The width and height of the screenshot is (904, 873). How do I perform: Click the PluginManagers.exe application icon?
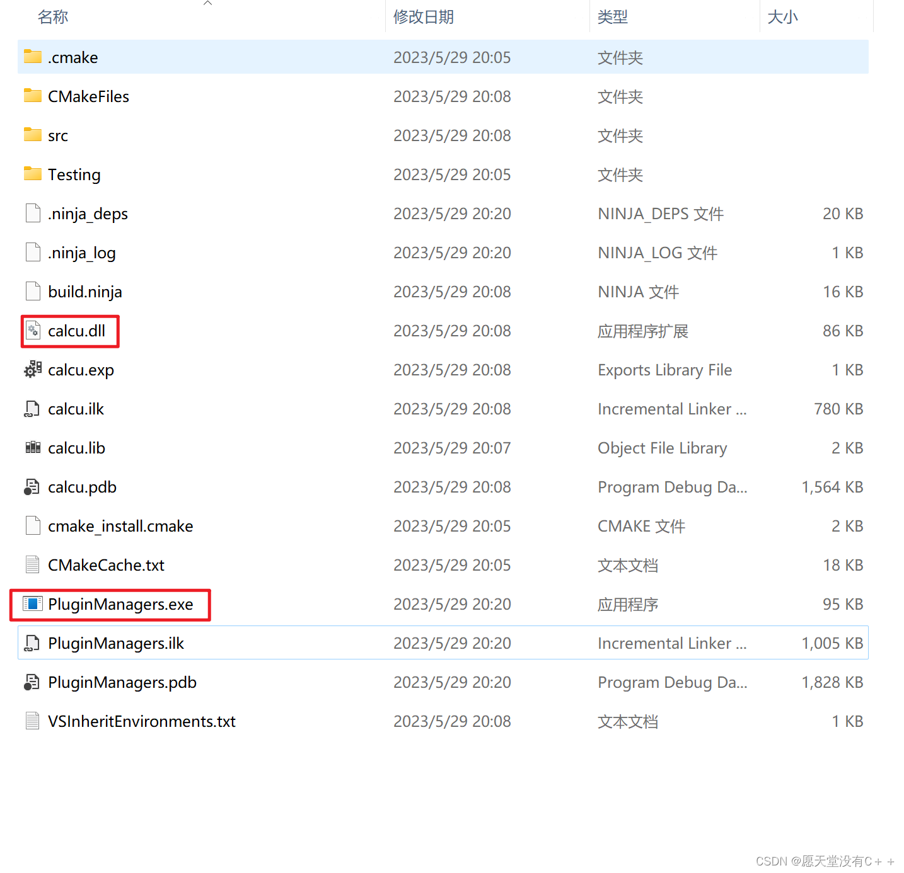[x=33, y=603]
